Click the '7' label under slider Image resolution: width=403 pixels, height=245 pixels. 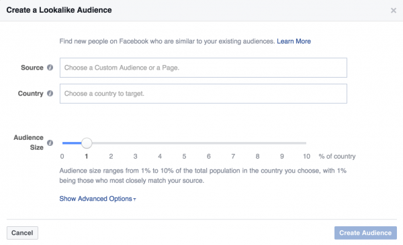coord(233,157)
